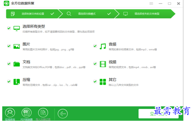Click description mentioning mp4, rmvb, avi
The image size is (193, 121).
coord(132,67)
